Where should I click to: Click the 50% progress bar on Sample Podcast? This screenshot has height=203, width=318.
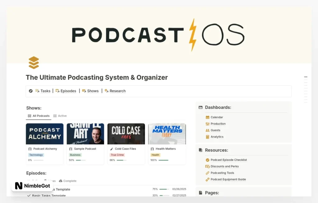point(81,160)
